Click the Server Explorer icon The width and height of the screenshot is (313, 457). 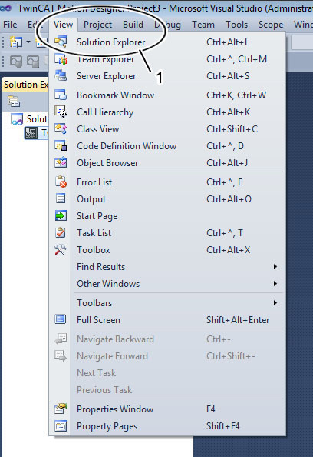pos(61,75)
